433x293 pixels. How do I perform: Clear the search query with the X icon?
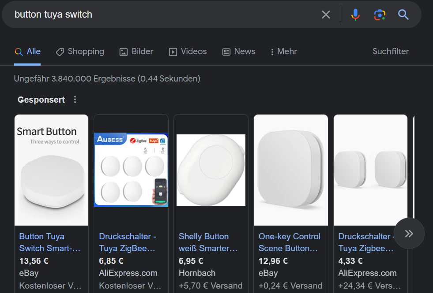(326, 15)
